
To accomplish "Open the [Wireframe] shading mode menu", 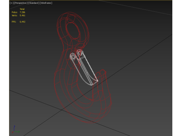I will point(46,3).
